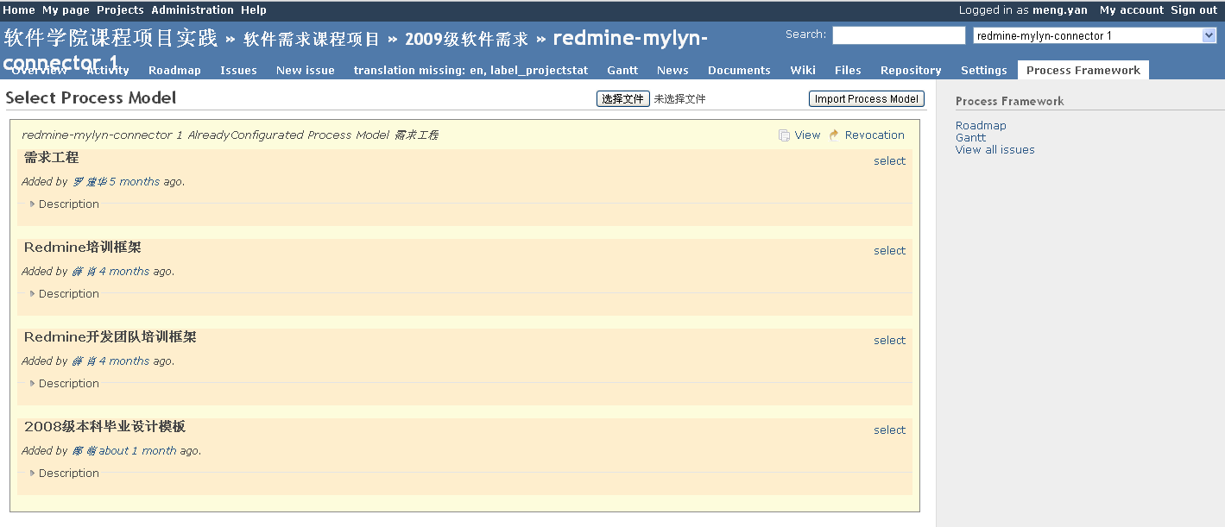1225x527 pixels.
Task: Open Help in top menu
Action: [254, 10]
